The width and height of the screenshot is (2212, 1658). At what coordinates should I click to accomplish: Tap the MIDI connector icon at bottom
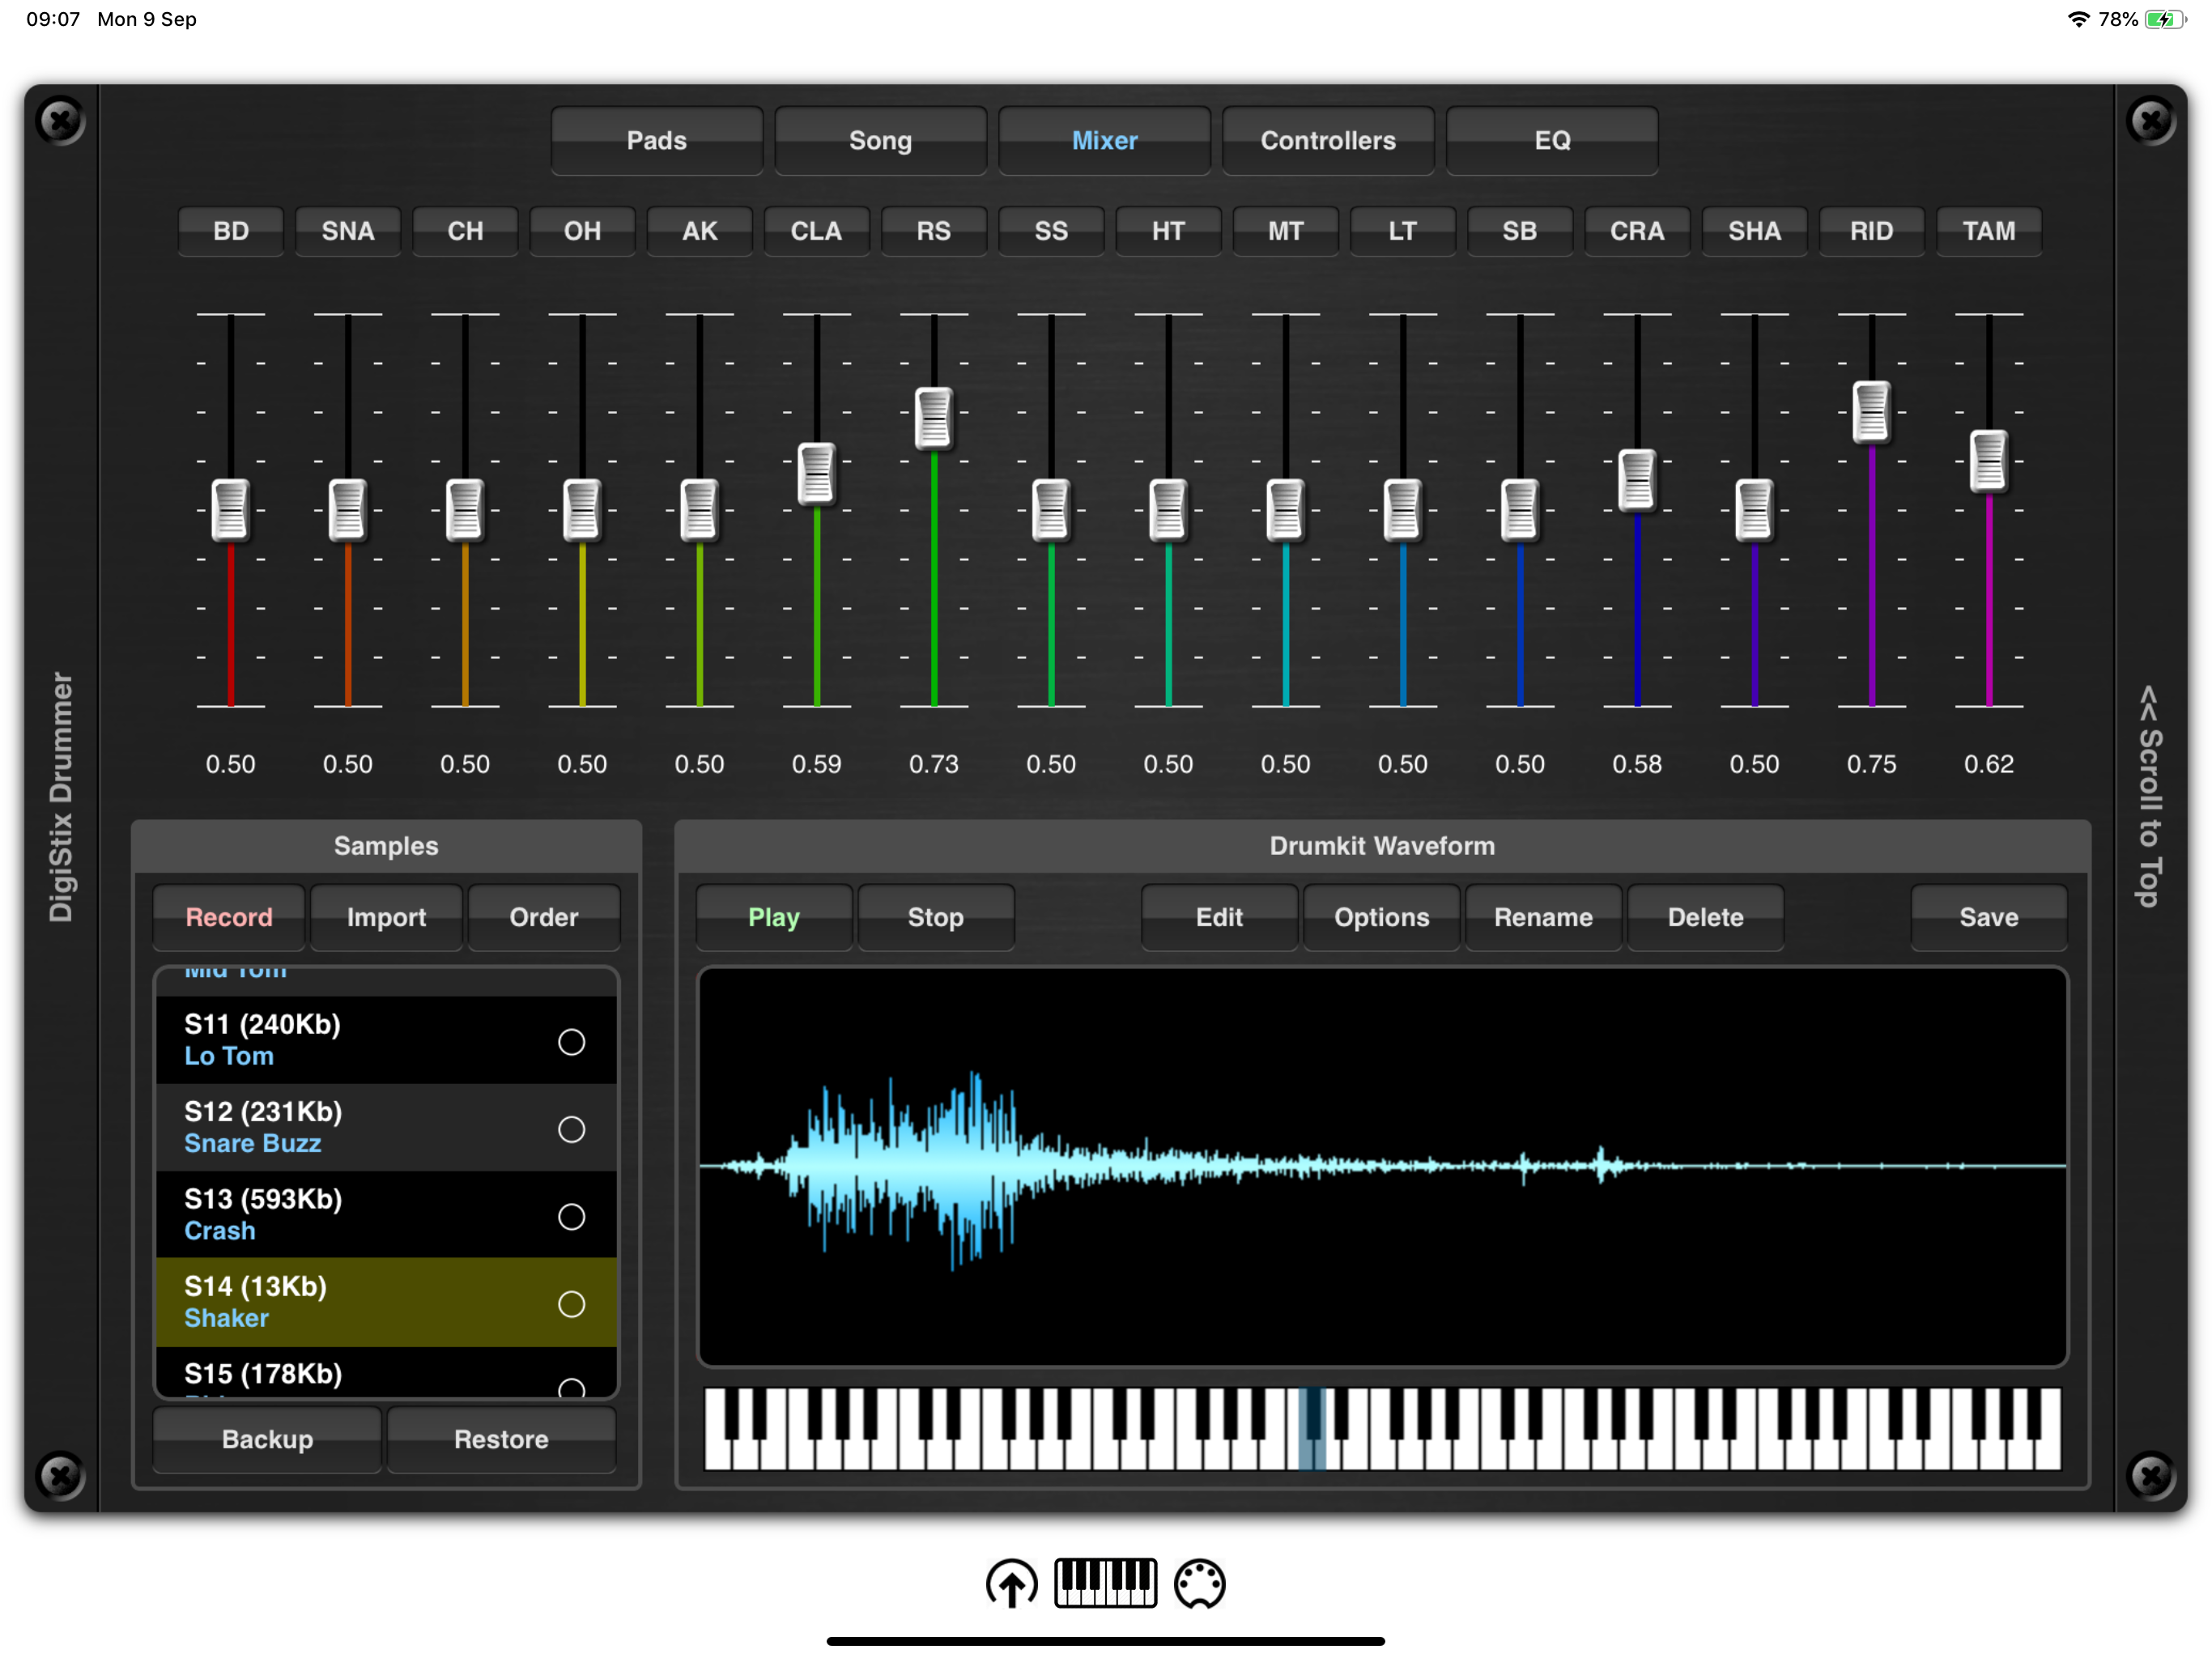pyautogui.click(x=1199, y=1583)
